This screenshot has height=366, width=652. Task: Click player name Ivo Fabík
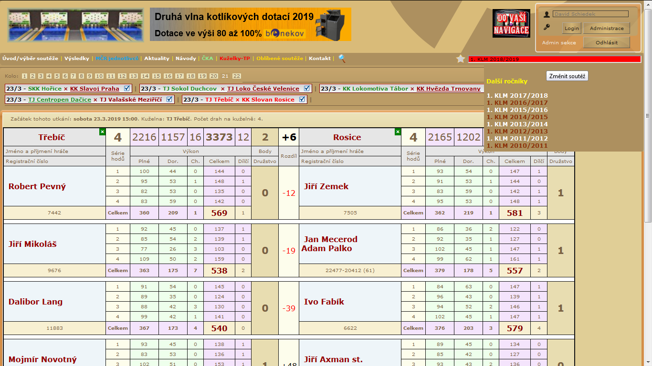324,302
